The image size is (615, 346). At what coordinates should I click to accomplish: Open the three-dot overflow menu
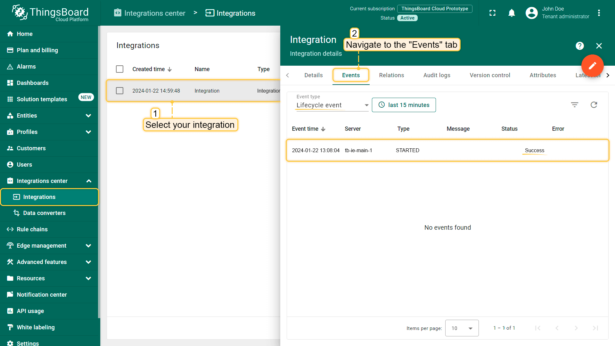pos(599,13)
